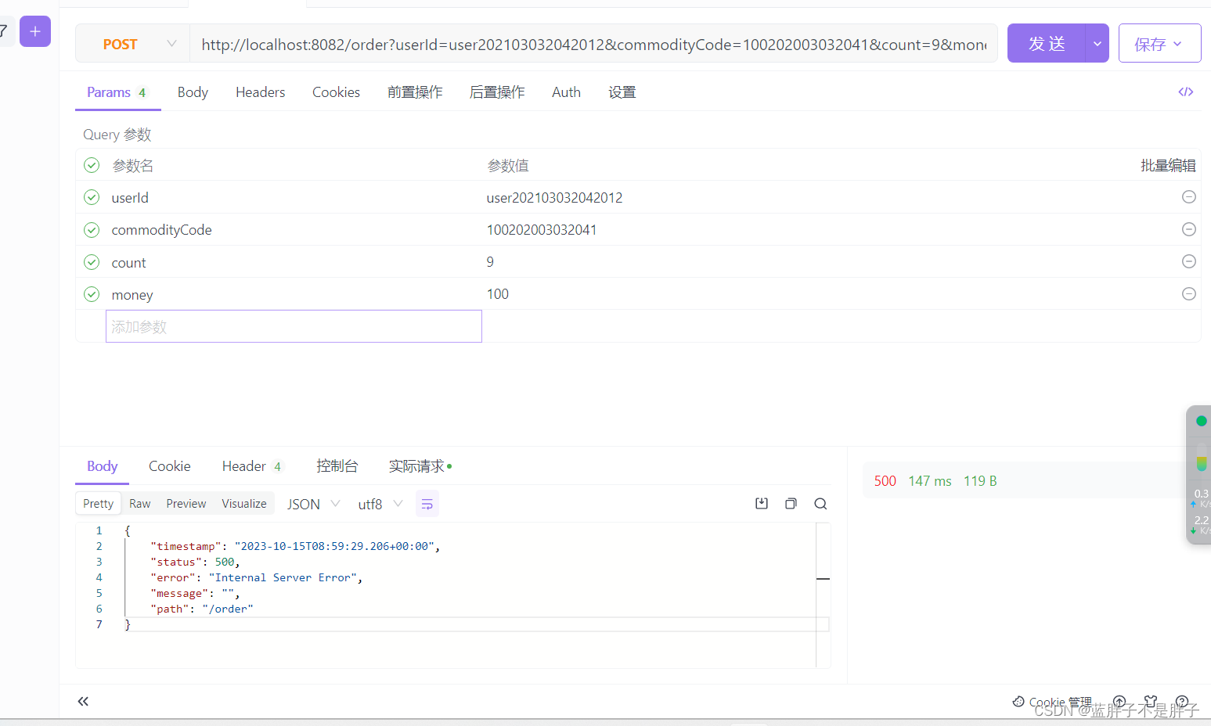Open the 实际请求 tab
This screenshot has height=726, width=1211.
420,466
